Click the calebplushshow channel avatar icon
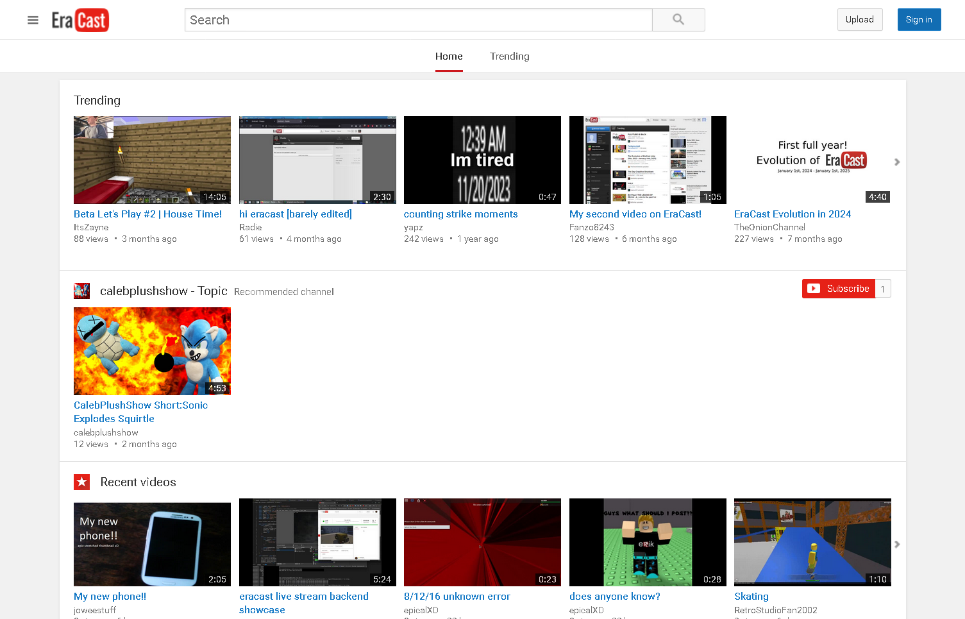The image size is (965, 619). coord(81,291)
